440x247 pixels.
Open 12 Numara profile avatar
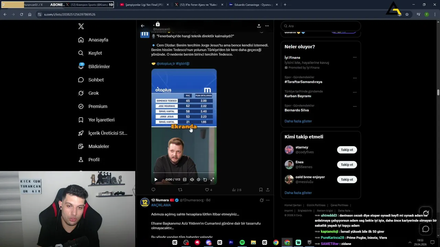145,202
